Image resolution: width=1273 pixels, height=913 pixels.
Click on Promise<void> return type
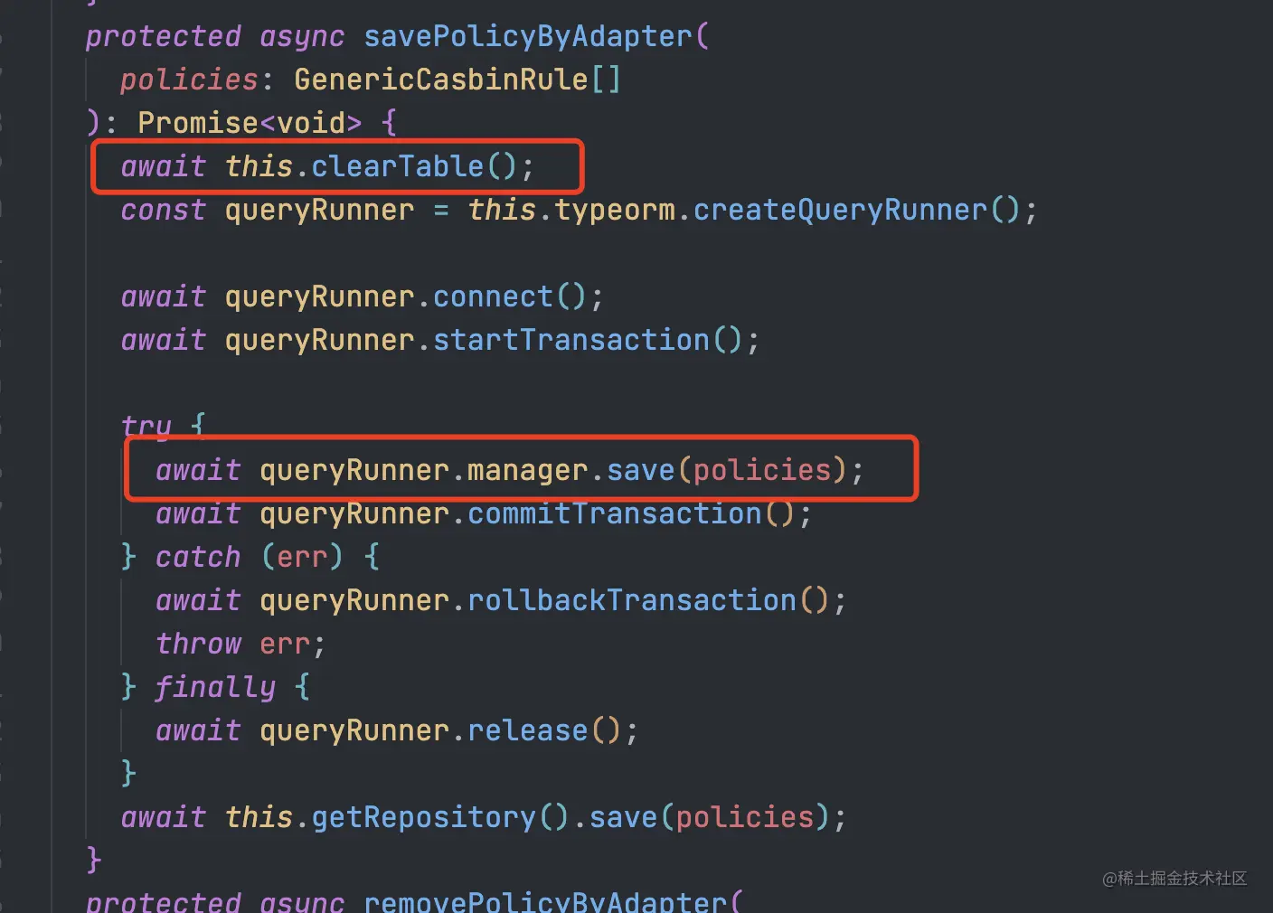pos(250,123)
